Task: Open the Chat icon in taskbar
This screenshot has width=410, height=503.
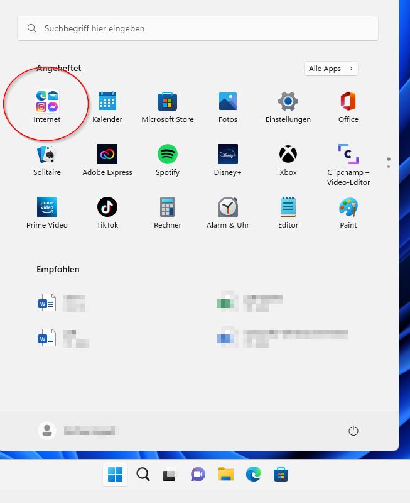Action: click(x=198, y=475)
